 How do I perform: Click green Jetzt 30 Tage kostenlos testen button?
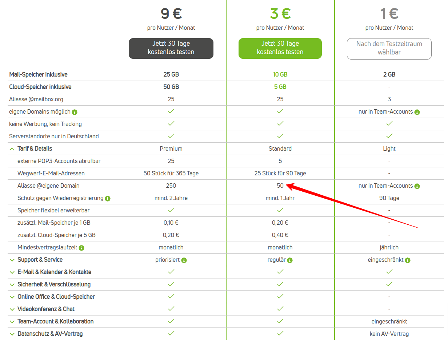pos(280,48)
